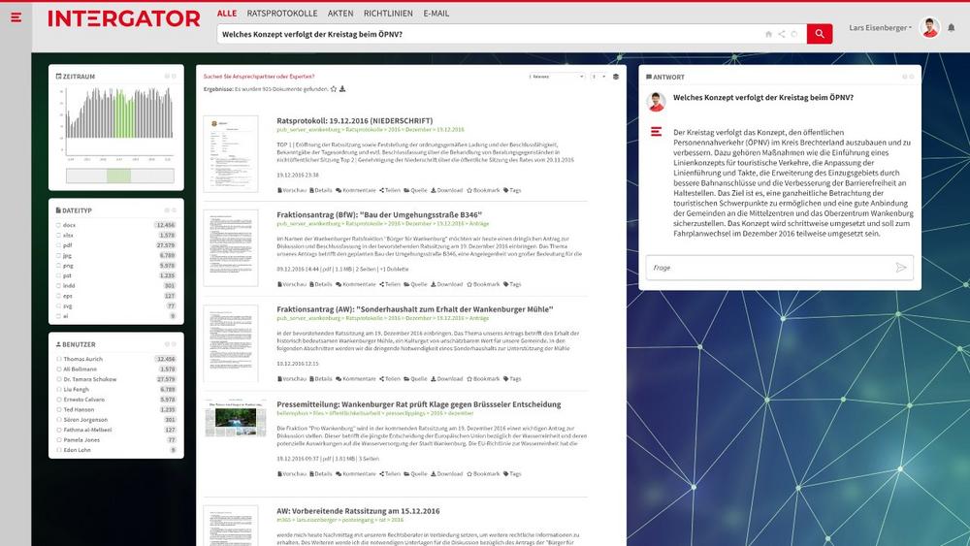Open result title Ratsprotokoll: 19.12.2016 (NIEDERSCHRIFT)
Screen dimensions: 970x546
tap(354, 120)
